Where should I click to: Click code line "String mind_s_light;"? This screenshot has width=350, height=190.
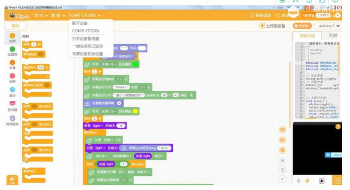coord(321,79)
